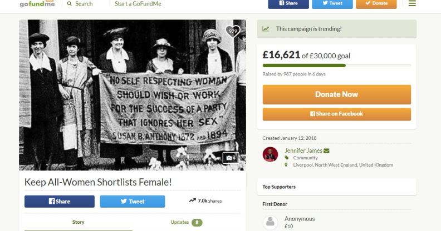Viewport: 441px width, 231px height.
Task: Click the anonymous donor avatar
Action: (270, 222)
